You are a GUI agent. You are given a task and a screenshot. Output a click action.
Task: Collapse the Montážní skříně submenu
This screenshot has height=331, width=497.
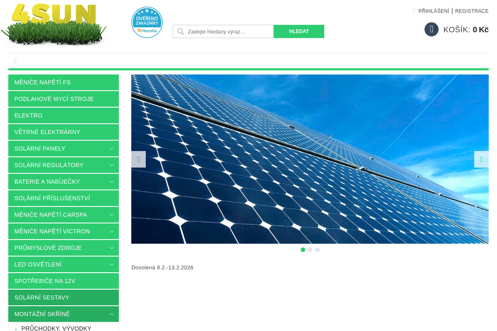[111, 314]
